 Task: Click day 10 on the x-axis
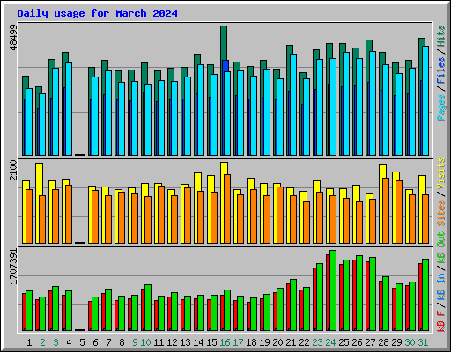click(x=145, y=342)
